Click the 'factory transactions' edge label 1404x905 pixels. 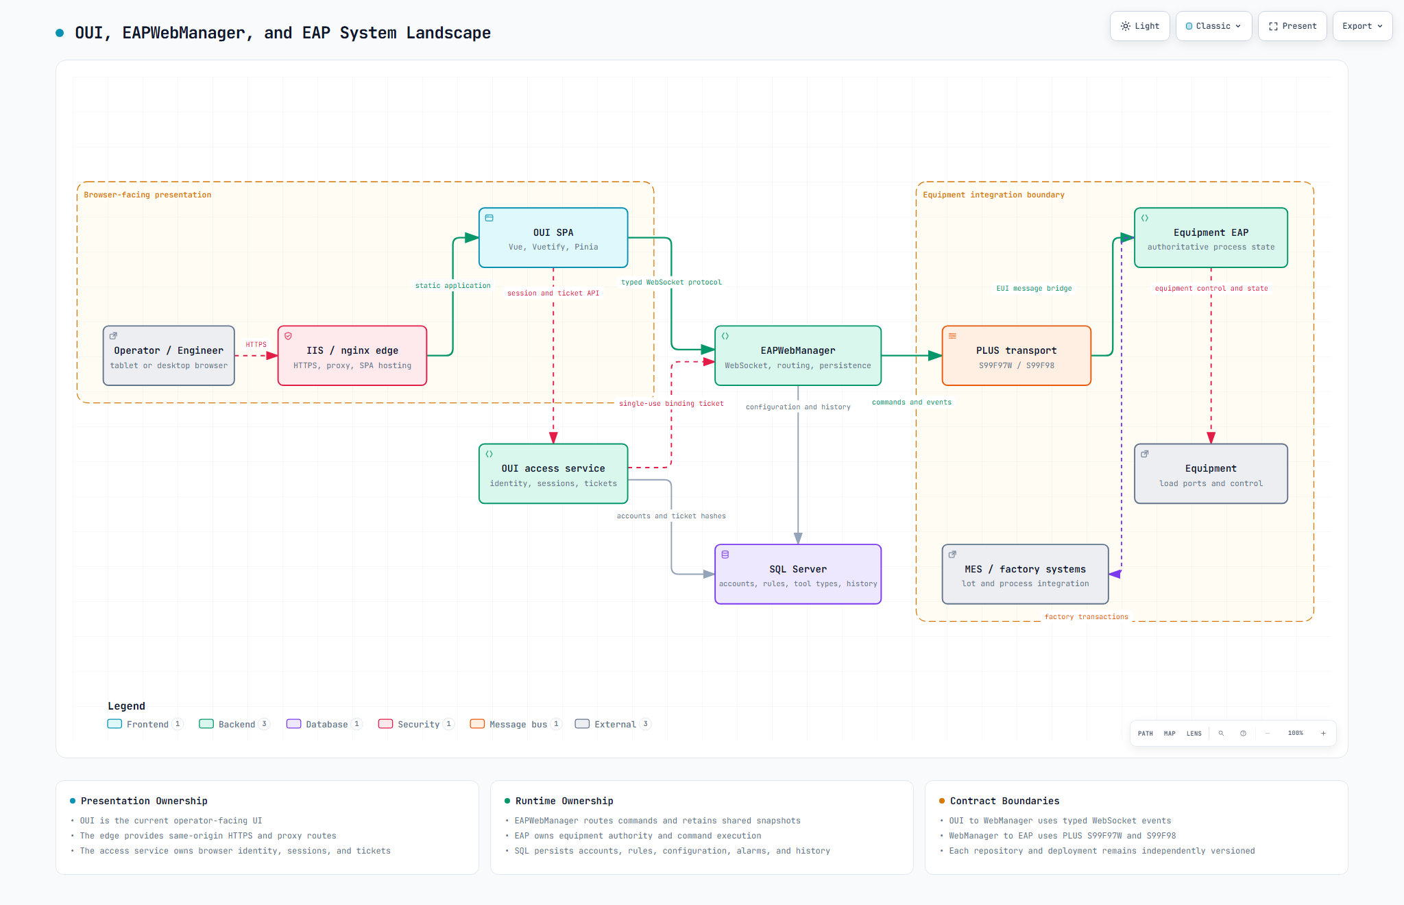coord(1086,617)
